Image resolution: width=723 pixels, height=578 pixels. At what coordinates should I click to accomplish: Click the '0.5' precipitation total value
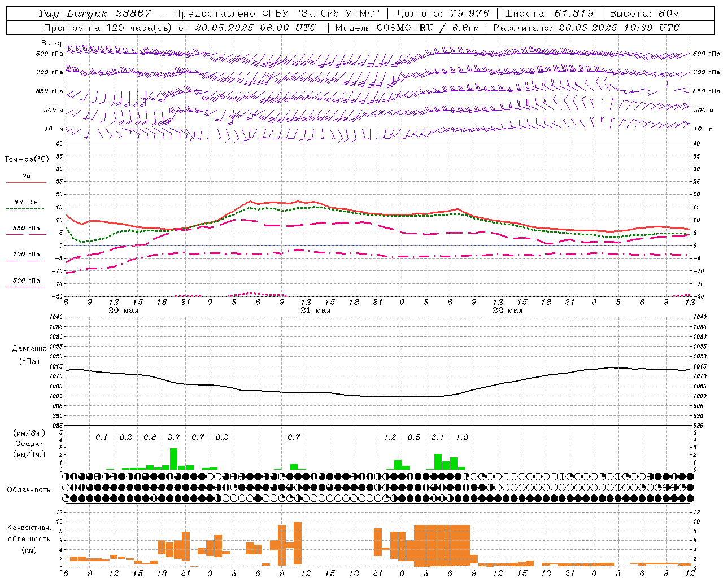tap(414, 437)
